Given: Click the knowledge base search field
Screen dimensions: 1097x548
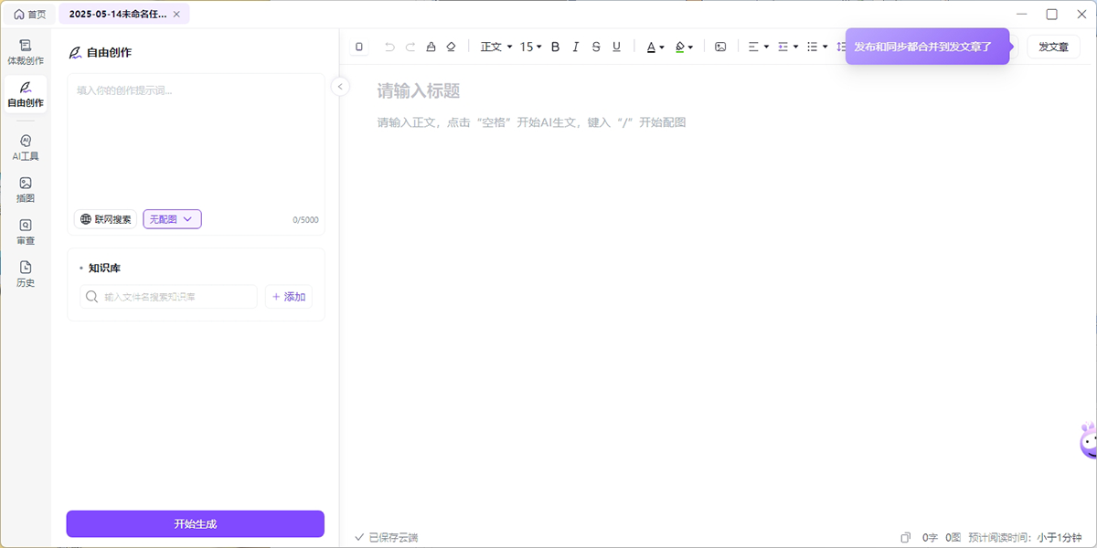Looking at the screenshot, I should pyautogui.click(x=169, y=297).
